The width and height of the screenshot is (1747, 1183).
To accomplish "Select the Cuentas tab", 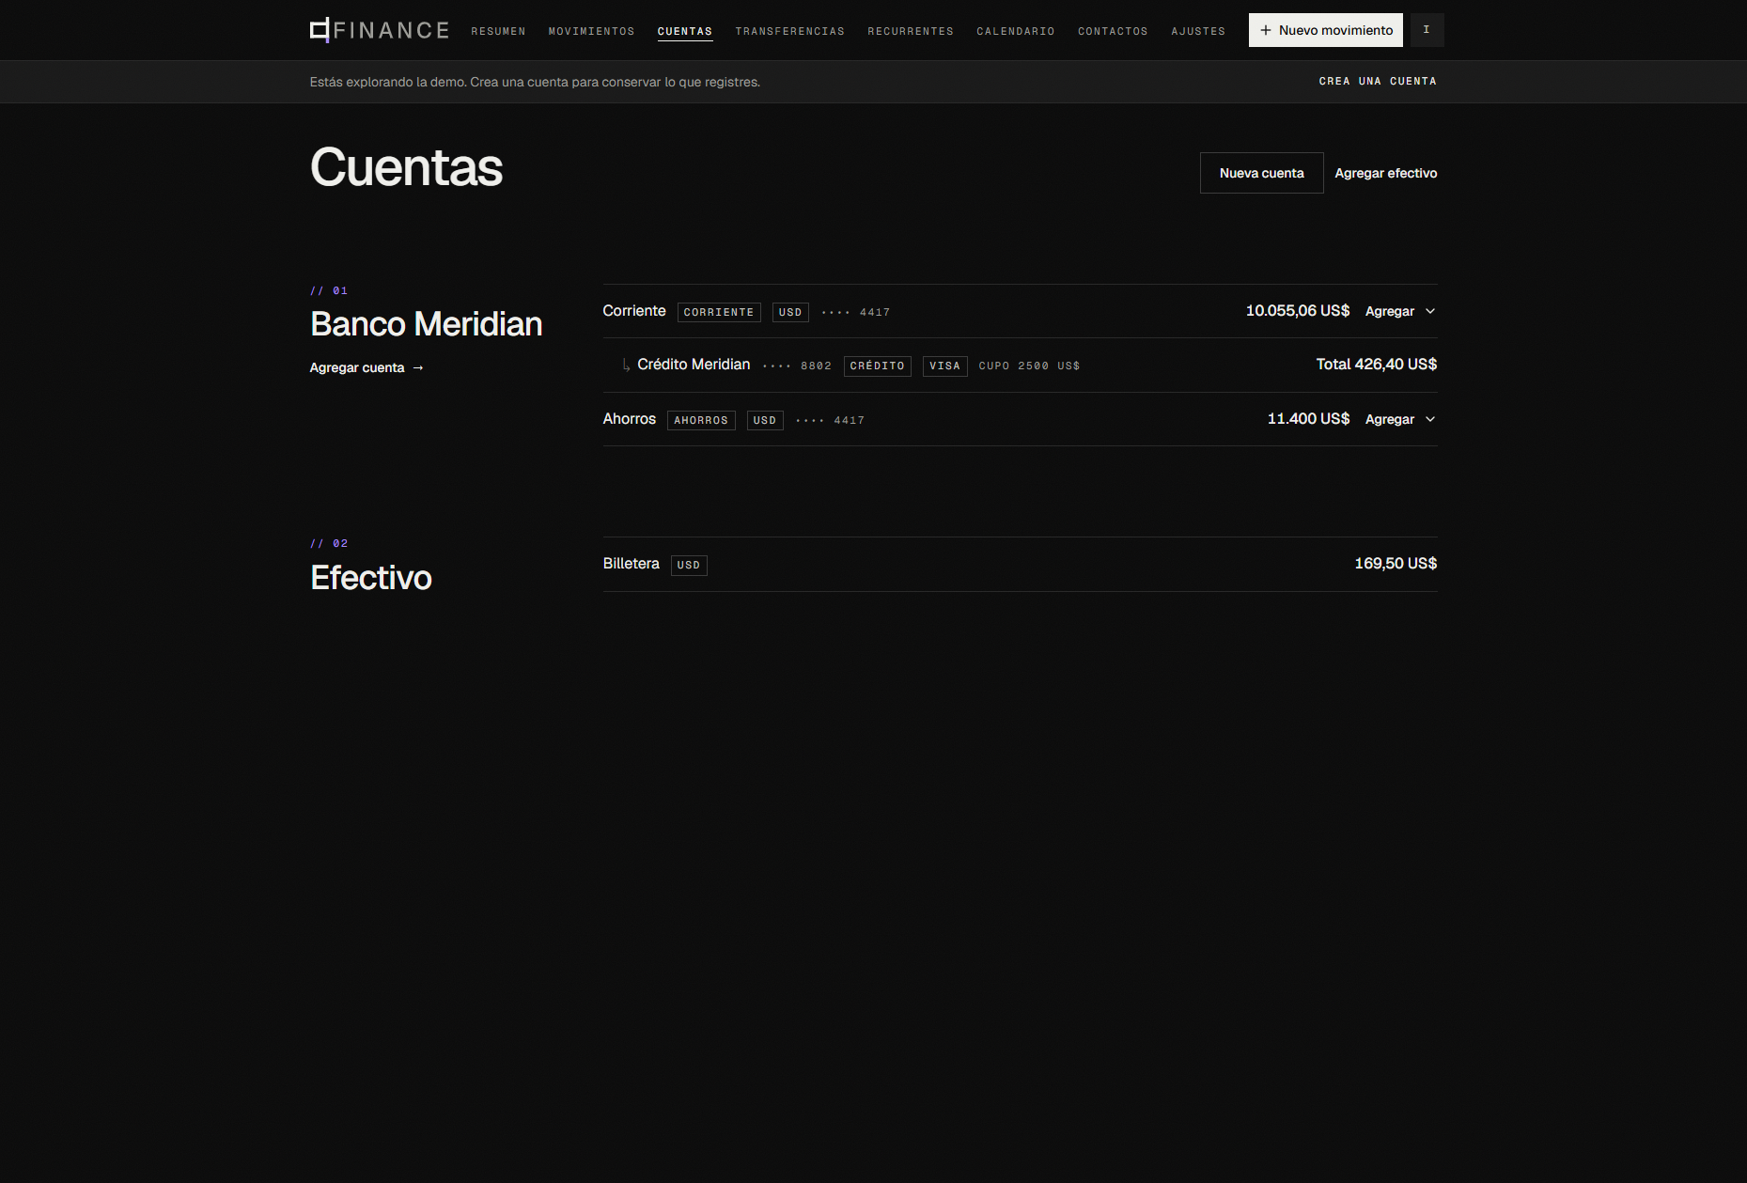I will 684,31.
